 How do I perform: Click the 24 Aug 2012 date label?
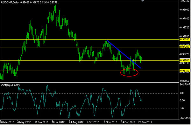(x=76, y=122)
